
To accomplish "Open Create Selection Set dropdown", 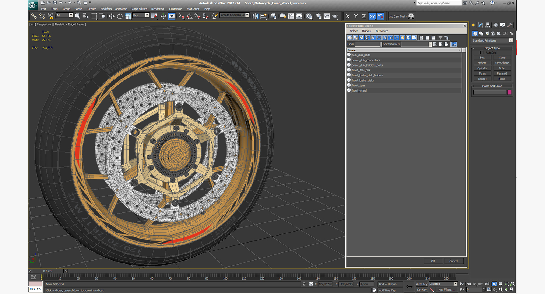I will click(x=235, y=15).
